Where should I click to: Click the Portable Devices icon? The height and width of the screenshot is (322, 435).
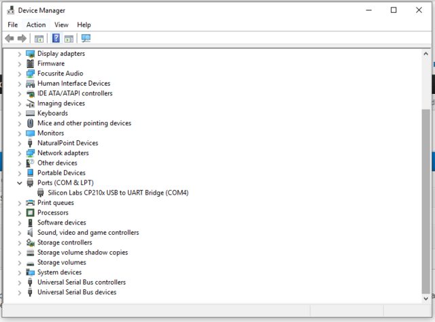(30, 173)
